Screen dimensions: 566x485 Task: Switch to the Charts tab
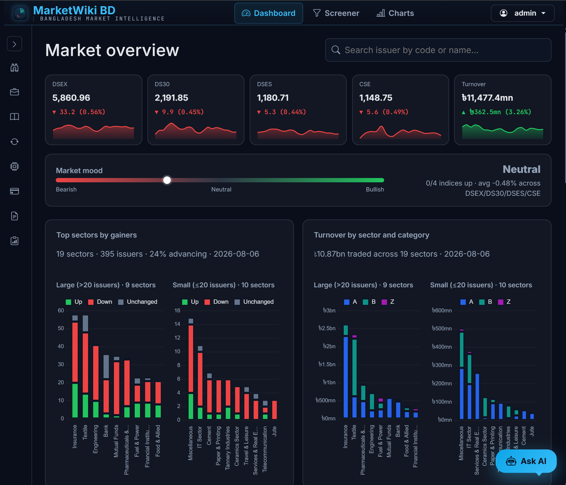click(395, 13)
